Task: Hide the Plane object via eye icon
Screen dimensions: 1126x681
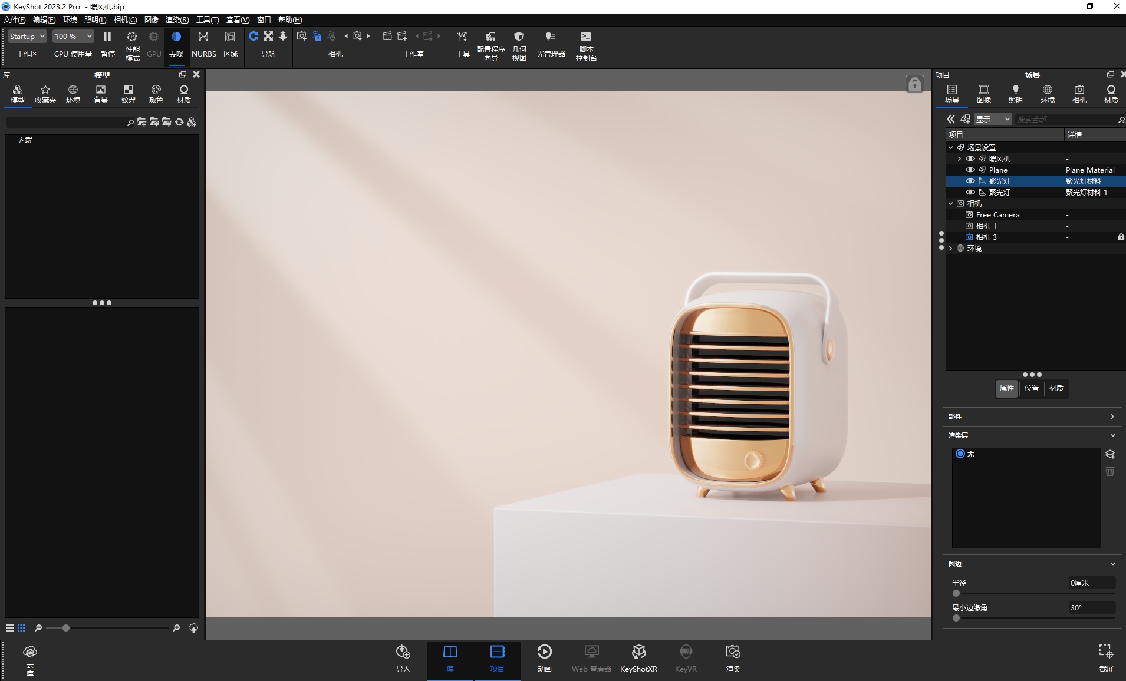Action: click(x=970, y=170)
